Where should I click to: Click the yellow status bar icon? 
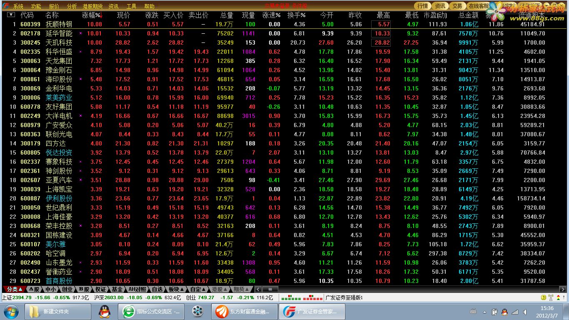coord(544,297)
